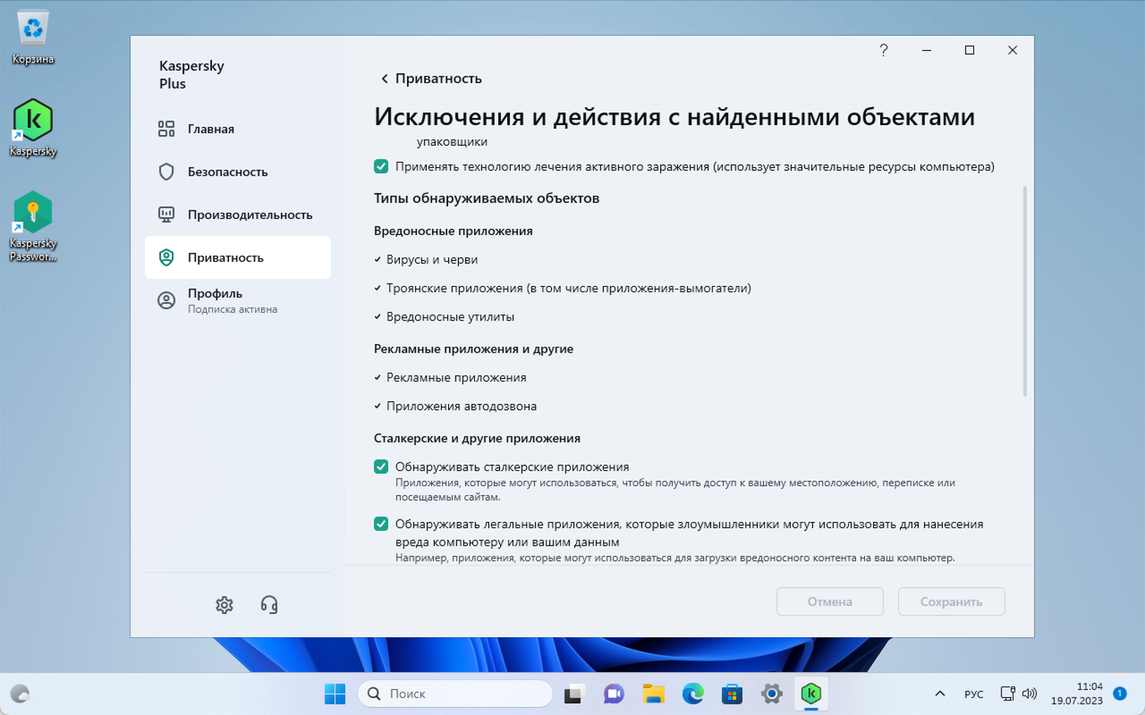Image resolution: width=1145 pixels, height=715 pixels.
Task: Open File Explorer from the taskbar
Action: (653, 694)
